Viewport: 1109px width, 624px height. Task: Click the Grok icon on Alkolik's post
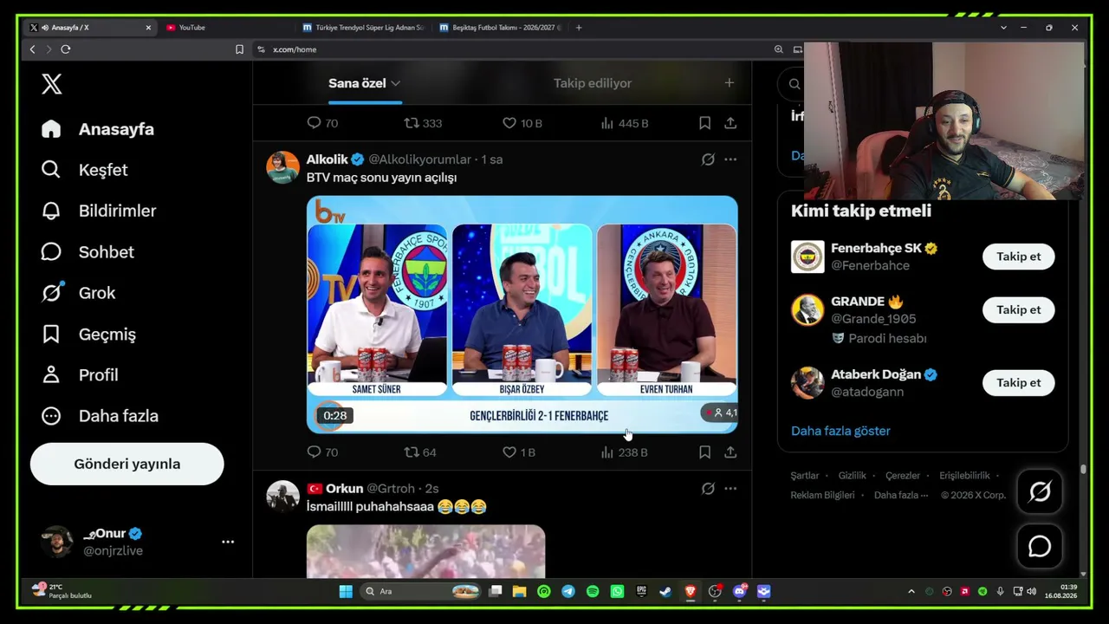(x=708, y=159)
